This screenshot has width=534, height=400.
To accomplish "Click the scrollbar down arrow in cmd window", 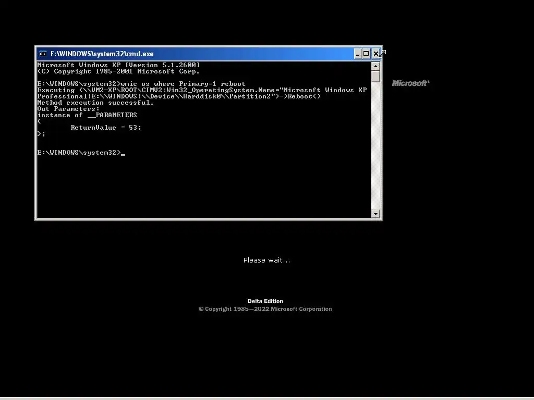I will 375,214.
